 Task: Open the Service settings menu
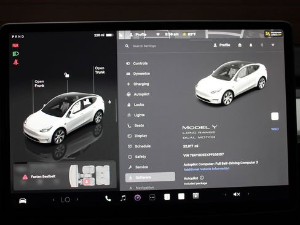(138, 167)
